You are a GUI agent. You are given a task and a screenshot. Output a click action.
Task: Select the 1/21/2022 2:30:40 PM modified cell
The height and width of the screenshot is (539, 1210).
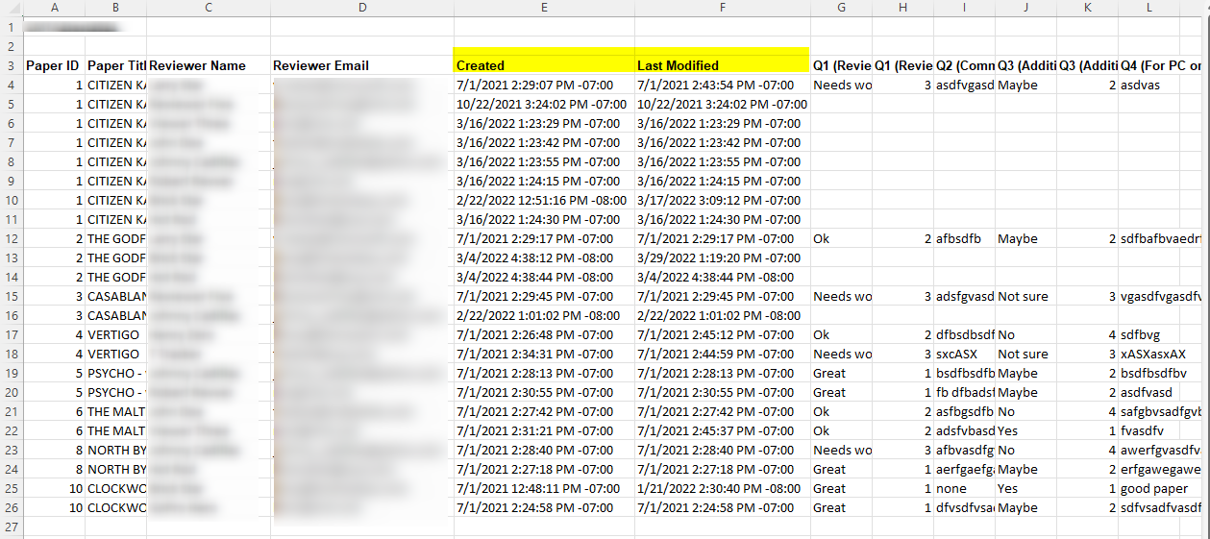[x=722, y=489]
